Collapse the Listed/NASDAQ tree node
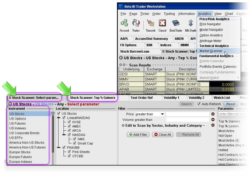252x178 pixels. point(59,118)
